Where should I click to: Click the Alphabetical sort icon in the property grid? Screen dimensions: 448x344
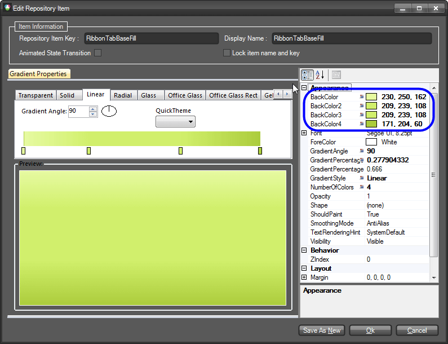point(320,75)
